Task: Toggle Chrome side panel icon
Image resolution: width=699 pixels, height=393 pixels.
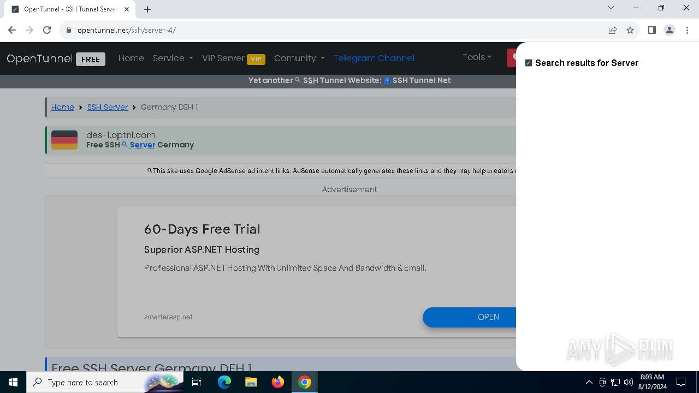Action: coord(651,30)
